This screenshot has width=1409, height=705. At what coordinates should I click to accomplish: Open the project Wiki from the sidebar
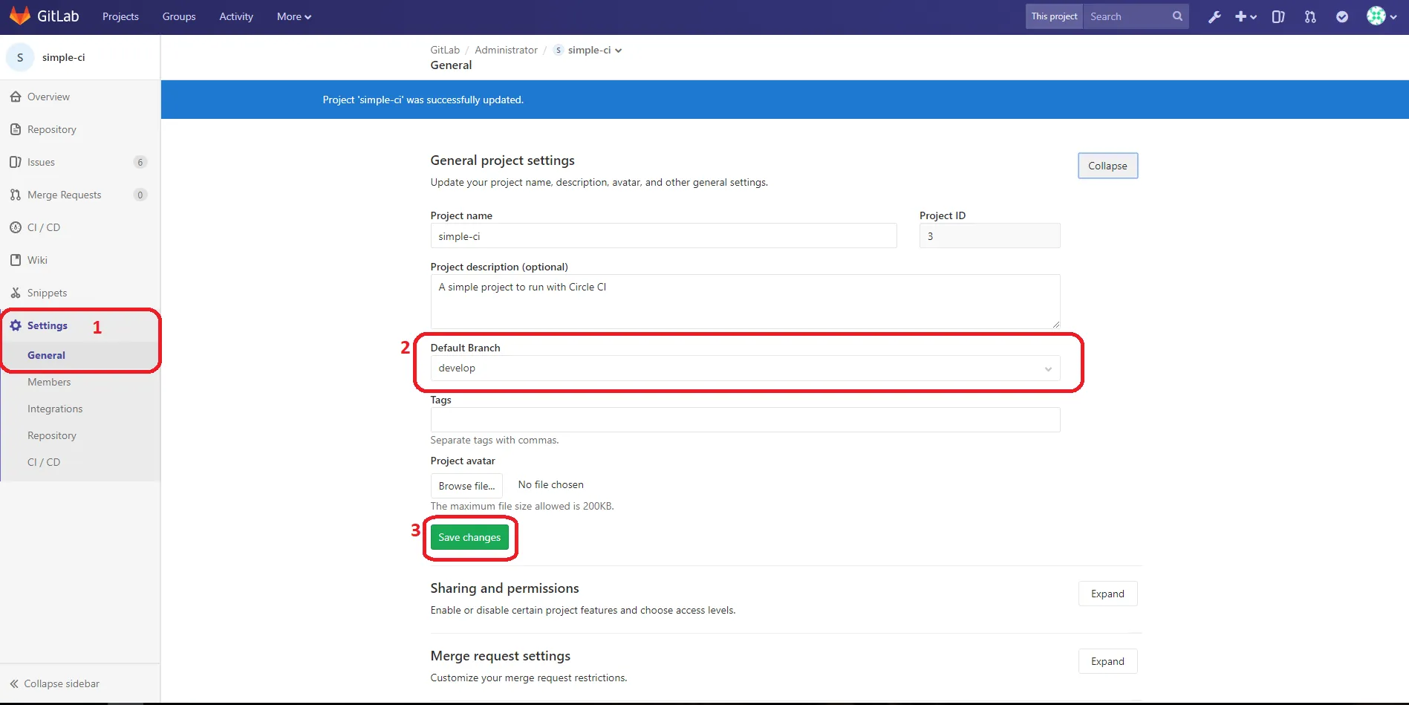tap(38, 259)
